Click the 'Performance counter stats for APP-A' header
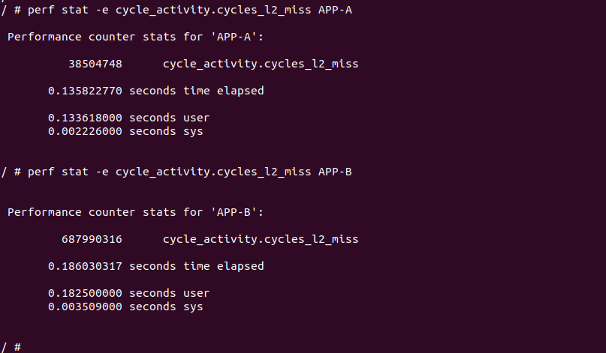606x353 pixels. pyautogui.click(x=132, y=37)
